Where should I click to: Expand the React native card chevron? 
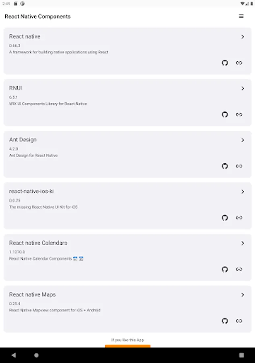coord(243,37)
